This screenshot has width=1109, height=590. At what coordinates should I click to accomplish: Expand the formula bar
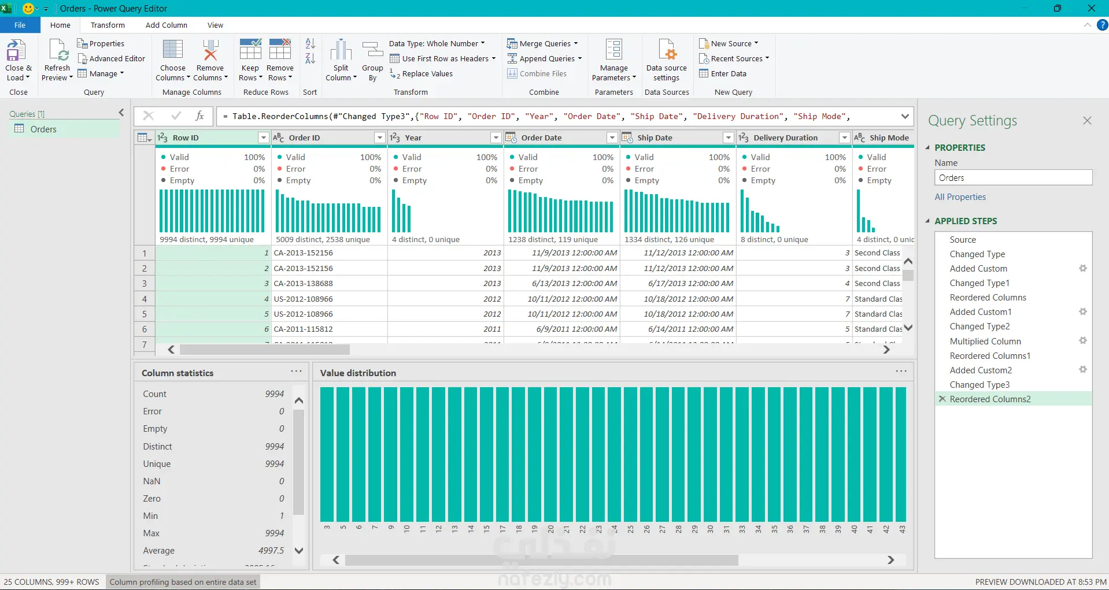905,116
